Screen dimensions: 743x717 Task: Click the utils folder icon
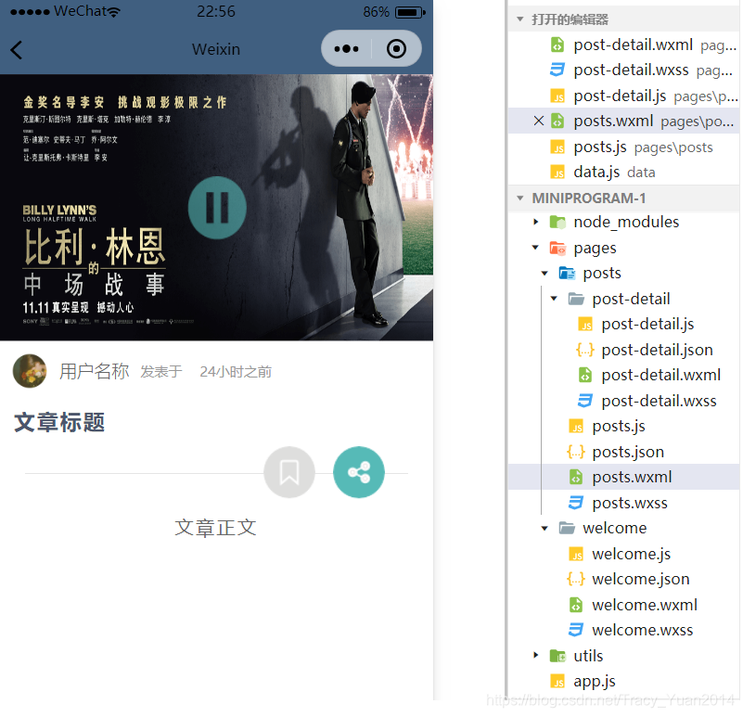(557, 656)
